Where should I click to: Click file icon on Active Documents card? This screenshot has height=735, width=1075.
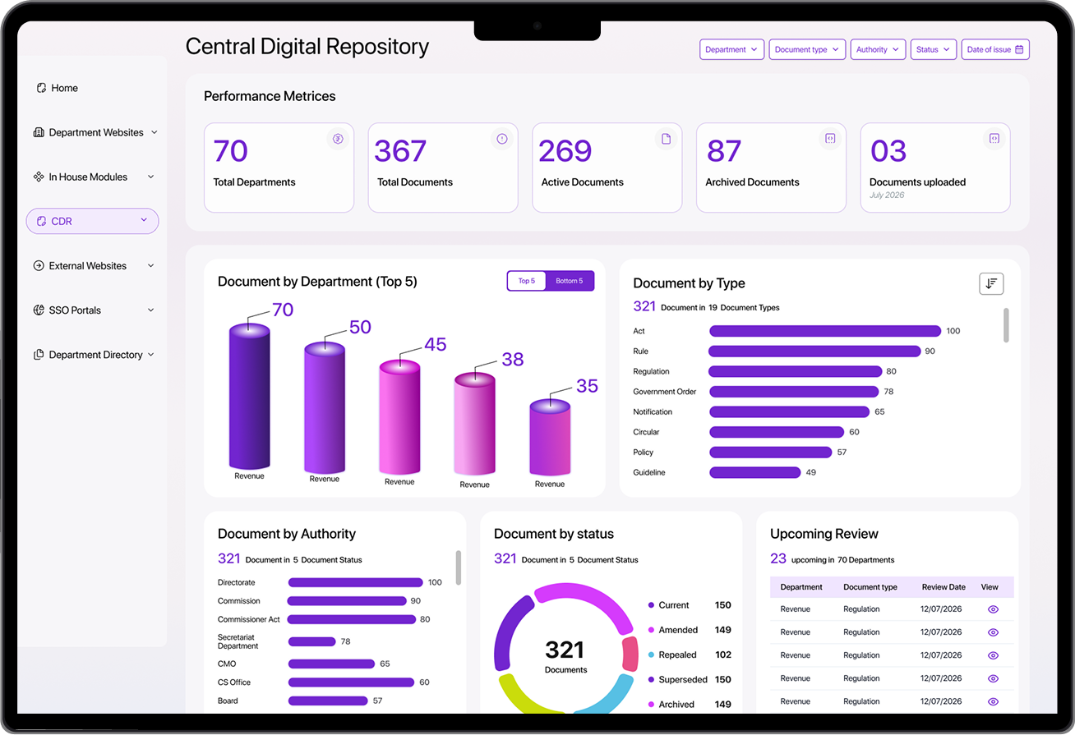pos(666,139)
